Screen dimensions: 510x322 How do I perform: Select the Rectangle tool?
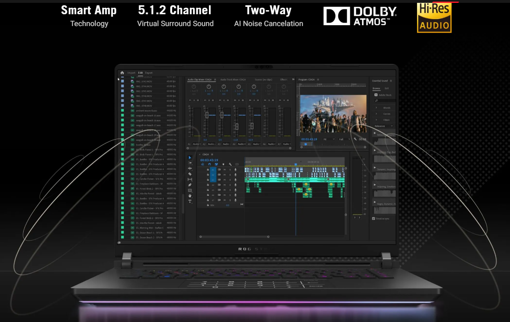click(190, 190)
